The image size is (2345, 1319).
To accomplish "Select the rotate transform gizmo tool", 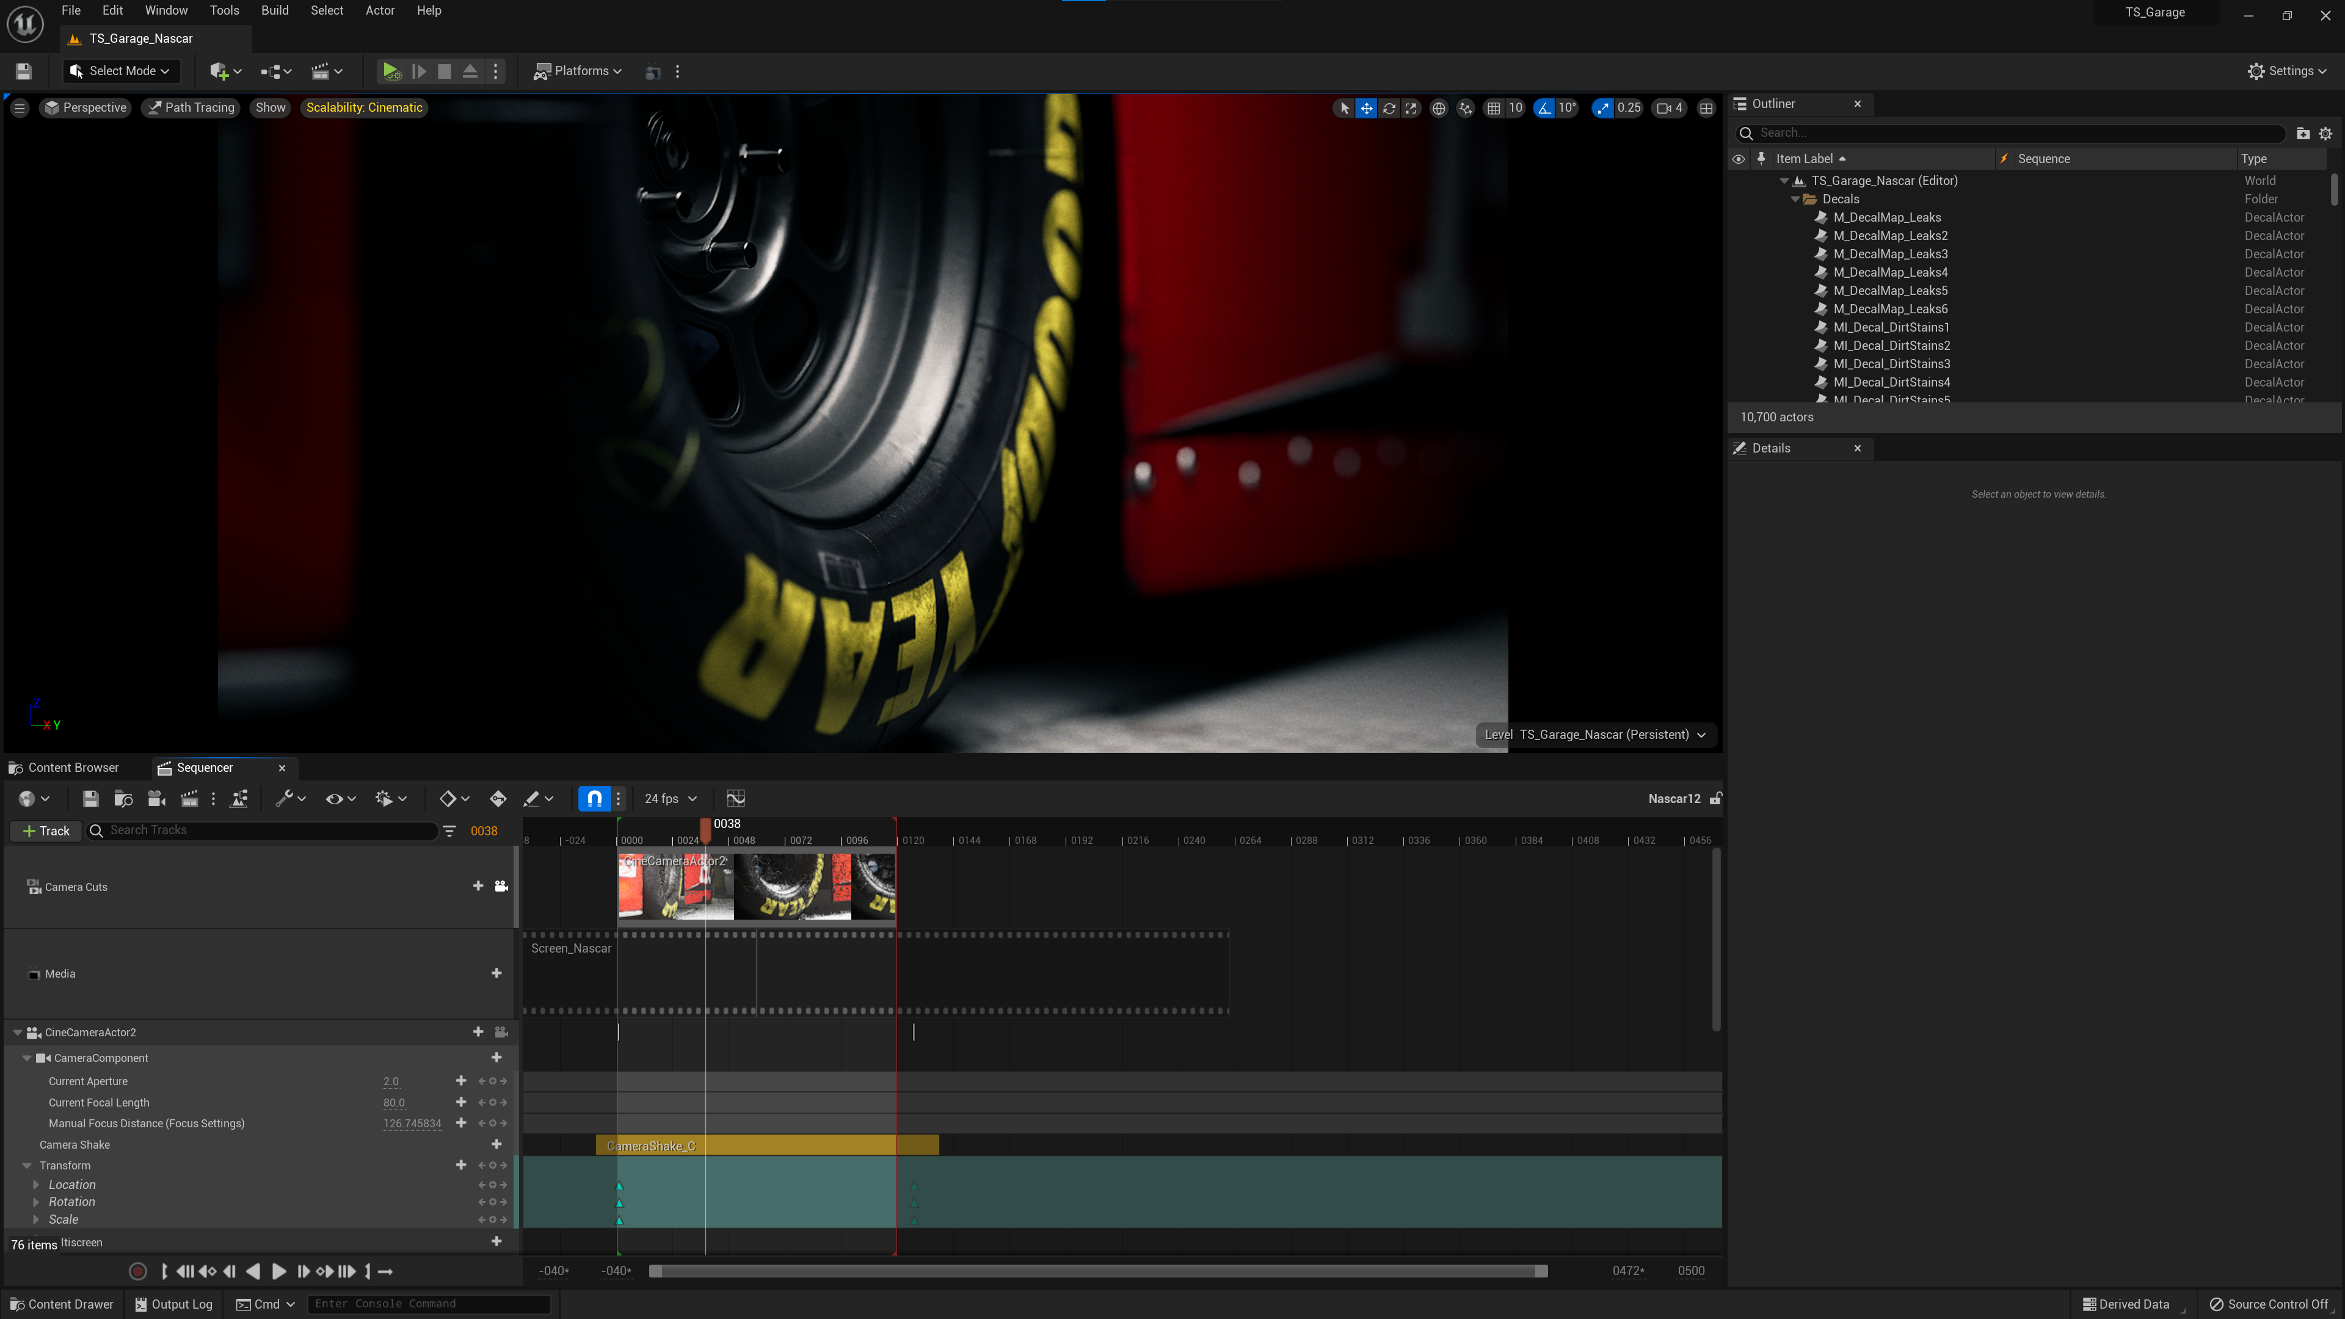I will (1388, 108).
